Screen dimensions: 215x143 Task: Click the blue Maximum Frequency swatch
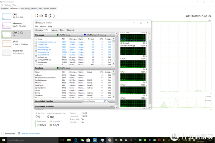pos(85,35)
